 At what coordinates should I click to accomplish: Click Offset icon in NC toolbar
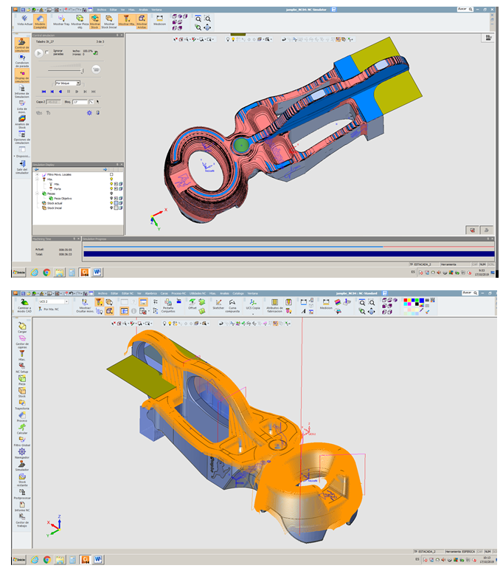click(192, 304)
